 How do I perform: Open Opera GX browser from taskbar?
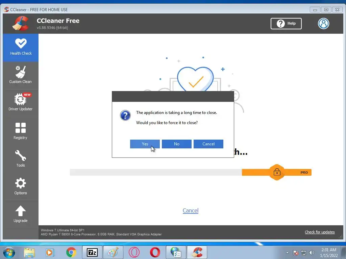pos(134,252)
